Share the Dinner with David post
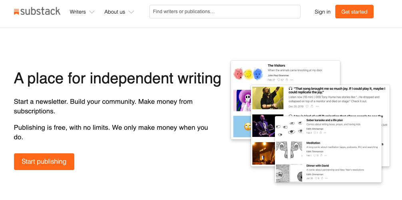The image size is (402, 200). tap(322, 178)
